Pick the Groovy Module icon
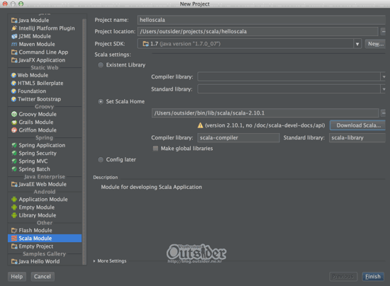Screen dimensions: 390x286 (14, 114)
